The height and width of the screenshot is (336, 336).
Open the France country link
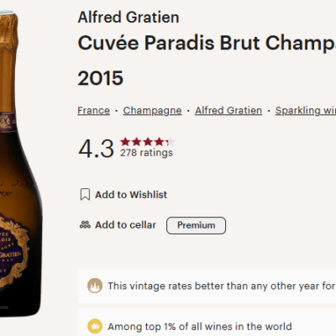coord(93,111)
